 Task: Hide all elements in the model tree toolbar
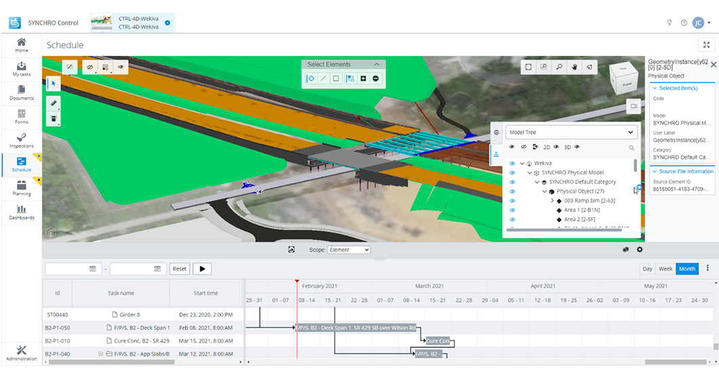(x=523, y=147)
